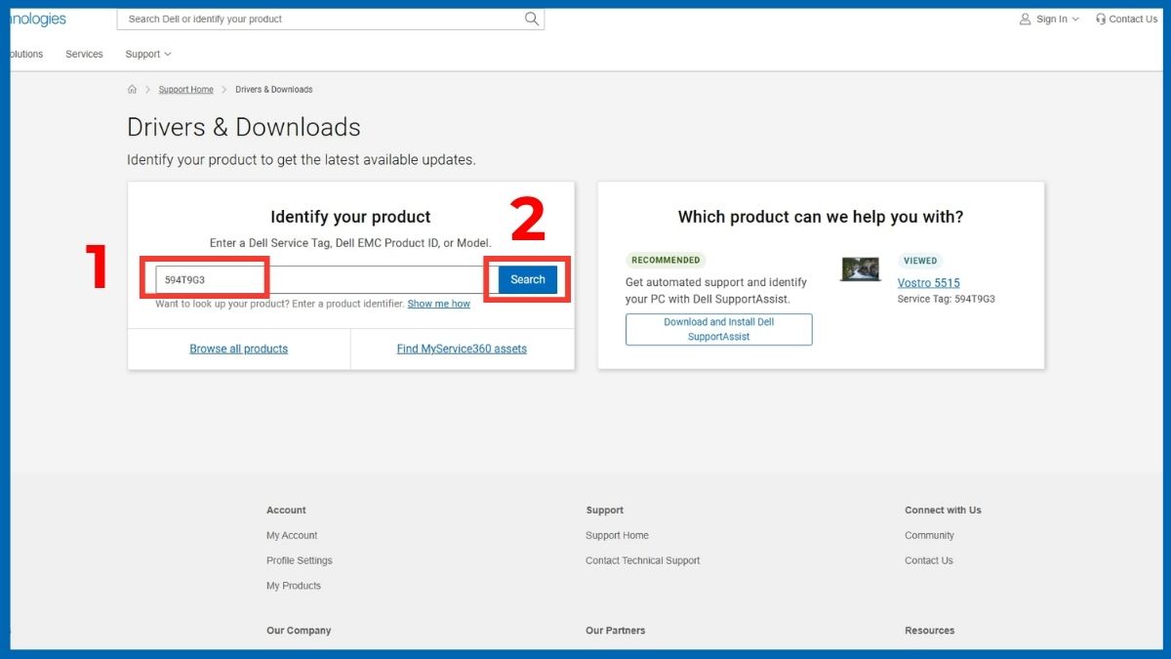
Task: Open Find MyService360 assets link
Action: click(x=462, y=349)
